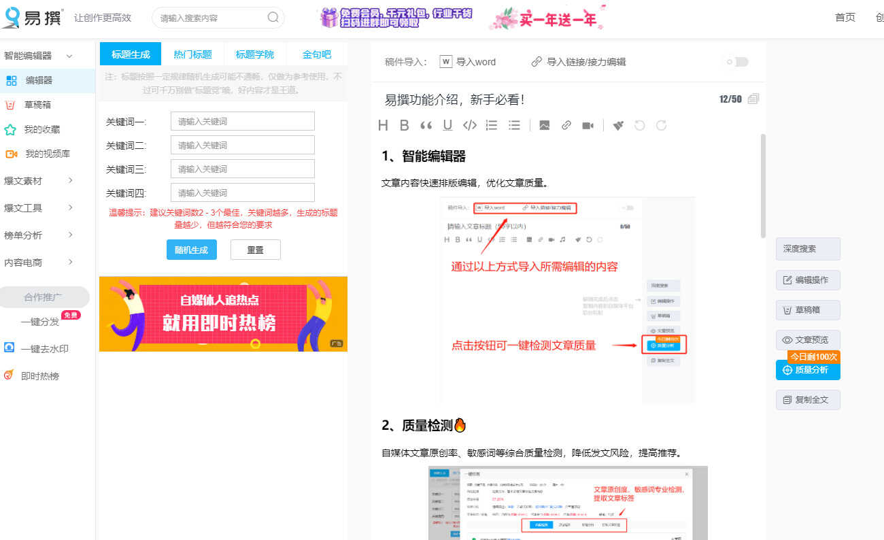Click the 随机生成 button
Viewport: 884px width, 540px height.
click(x=191, y=250)
